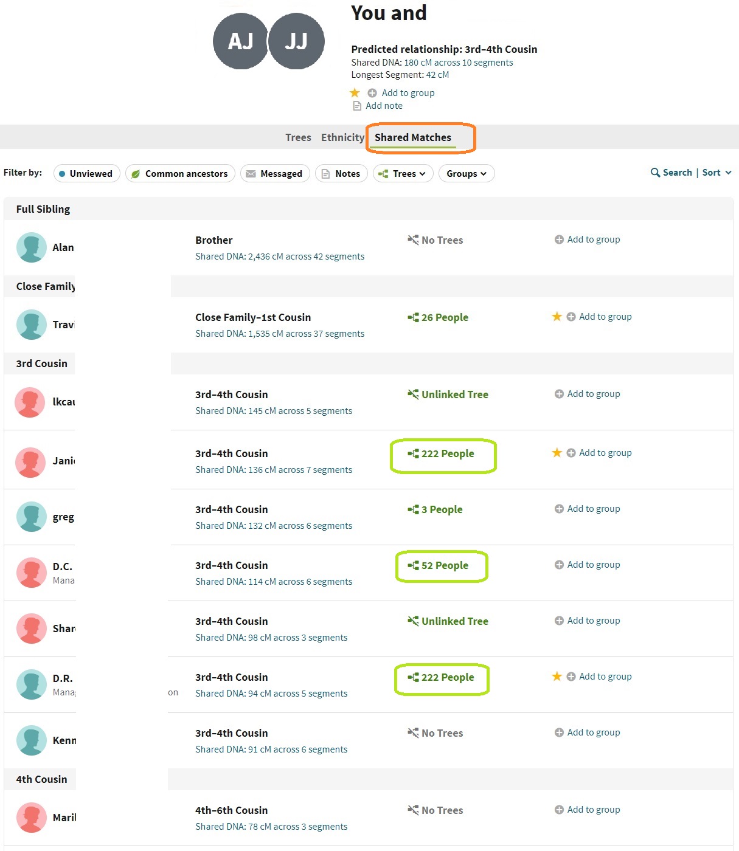Open brother Alan's profile avatar
Image resolution: width=739 pixels, height=851 pixels.
click(32, 247)
